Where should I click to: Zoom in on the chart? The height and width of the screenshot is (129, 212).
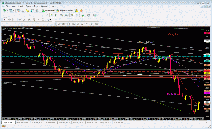[x=62, y=15]
